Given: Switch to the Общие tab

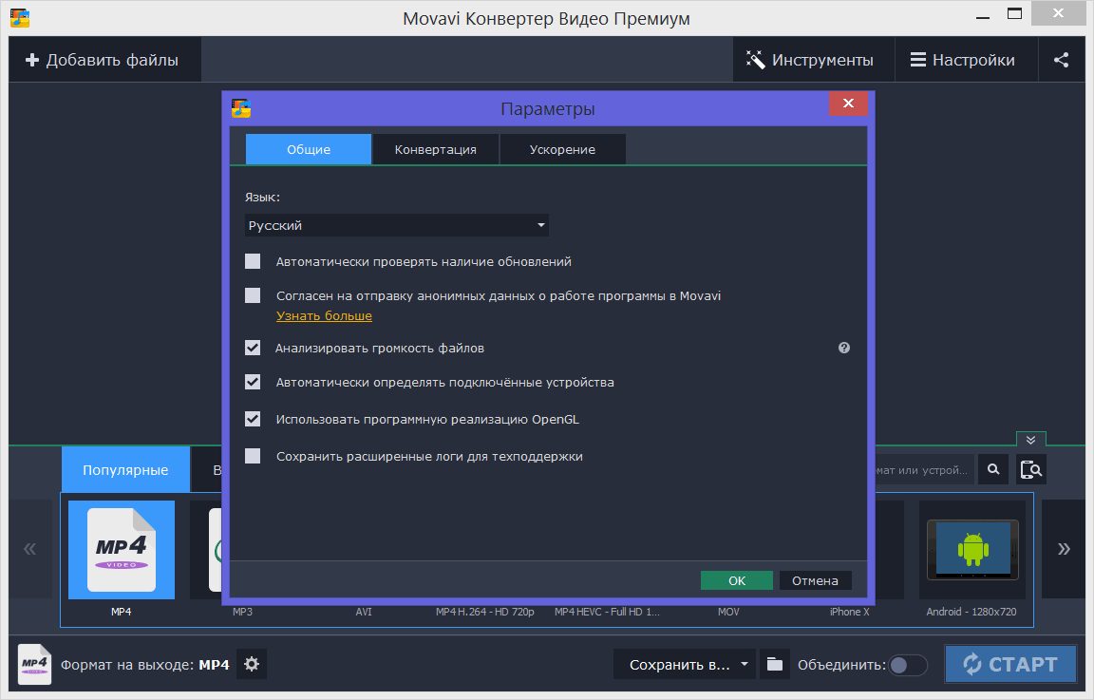Looking at the screenshot, I should (x=309, y=149).
